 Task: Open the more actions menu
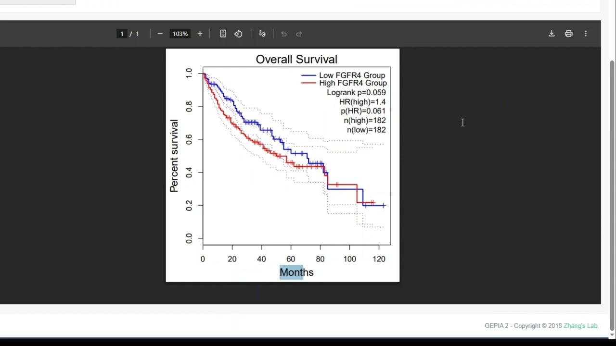tap(586, 34)
